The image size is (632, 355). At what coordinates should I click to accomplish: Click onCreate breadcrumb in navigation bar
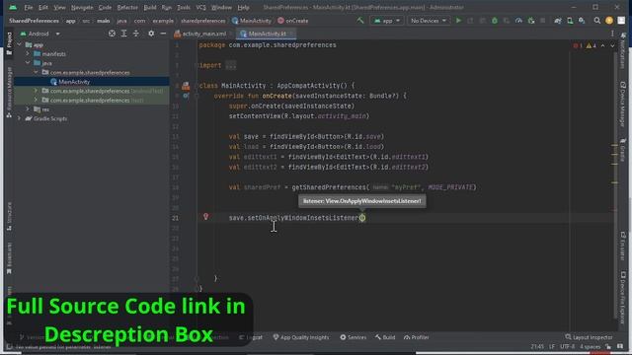(x=293, y=21)
